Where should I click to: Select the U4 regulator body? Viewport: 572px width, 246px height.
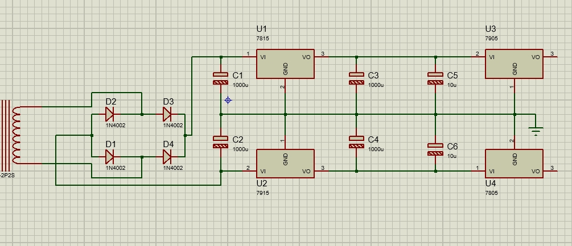[x=514, y=164]
